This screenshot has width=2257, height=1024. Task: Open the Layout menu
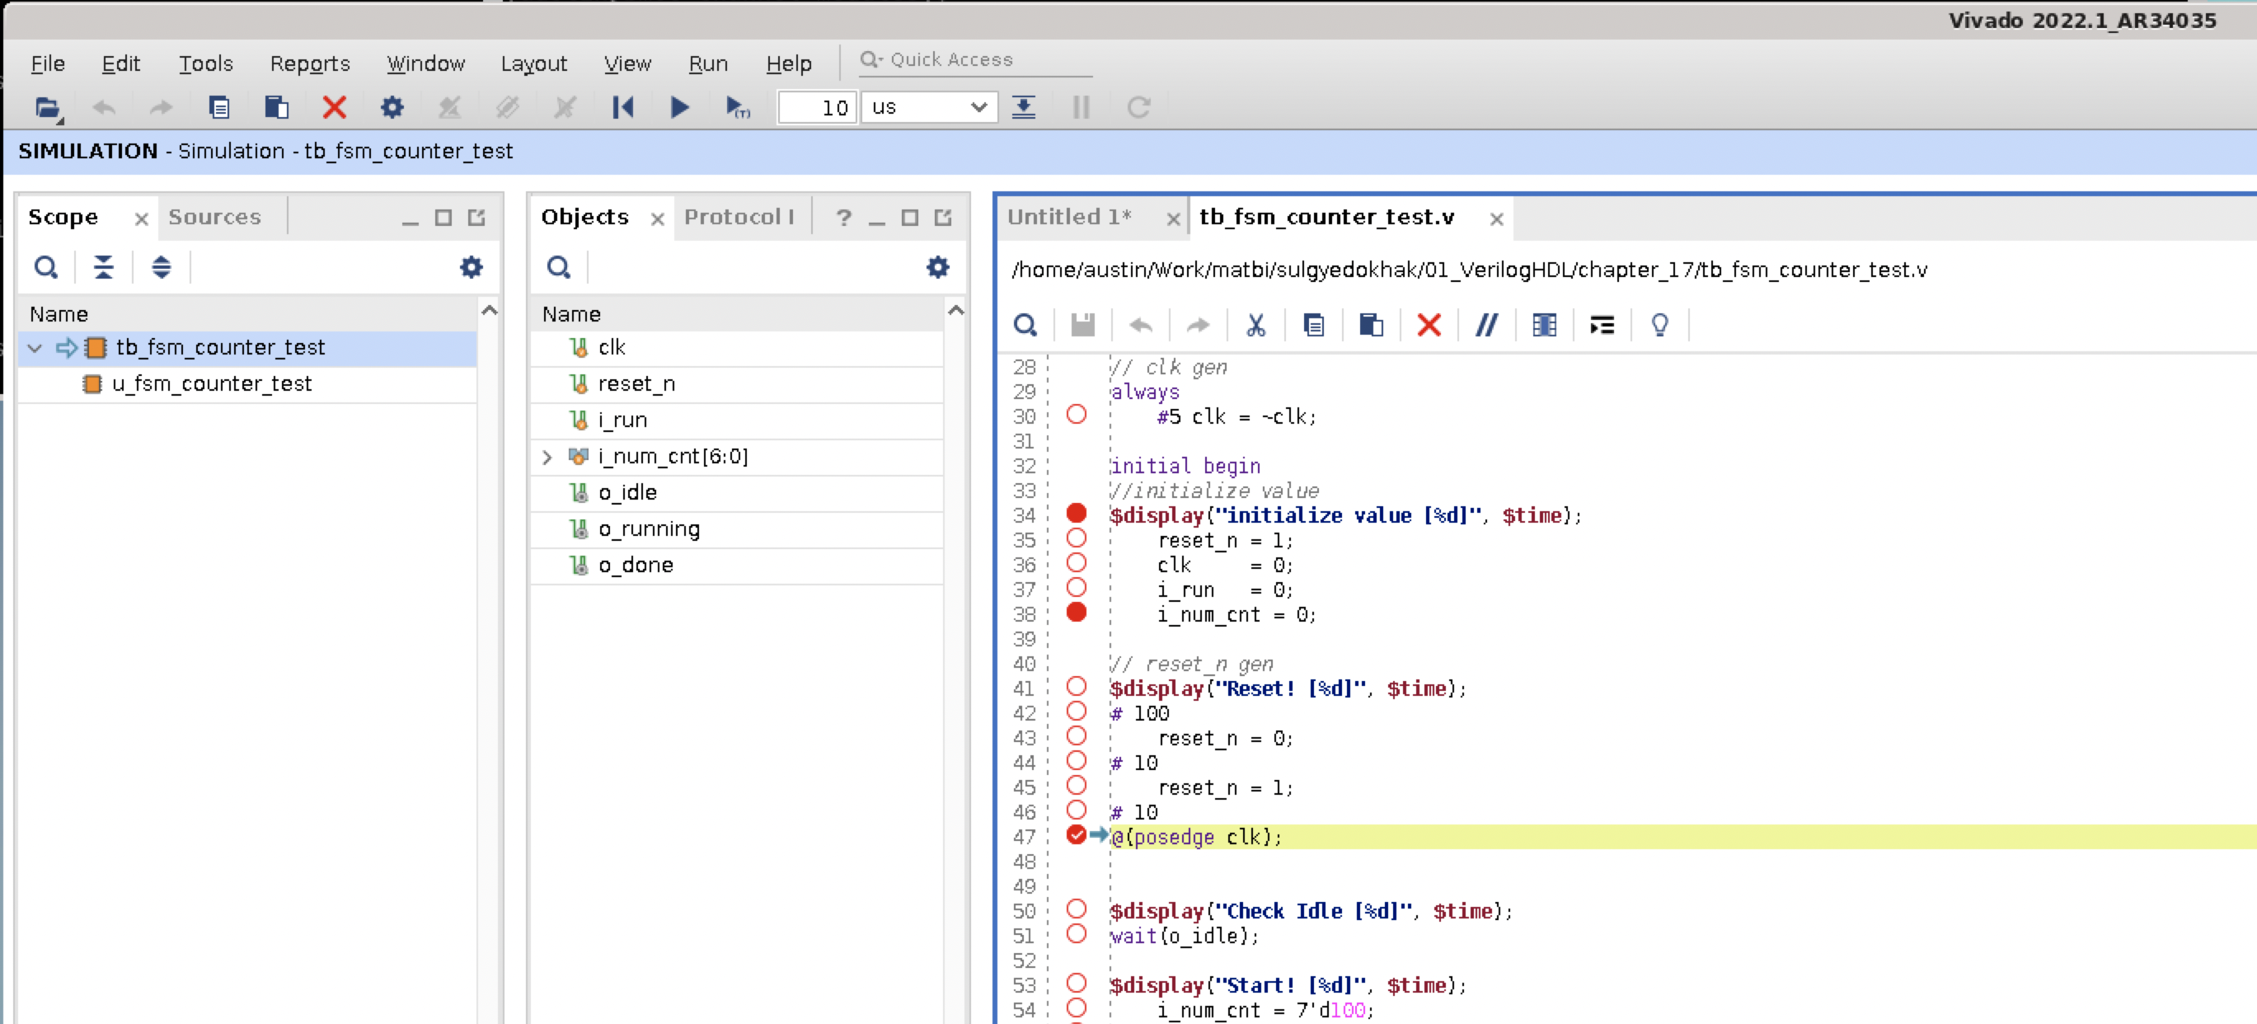click(x=533, y=64)
